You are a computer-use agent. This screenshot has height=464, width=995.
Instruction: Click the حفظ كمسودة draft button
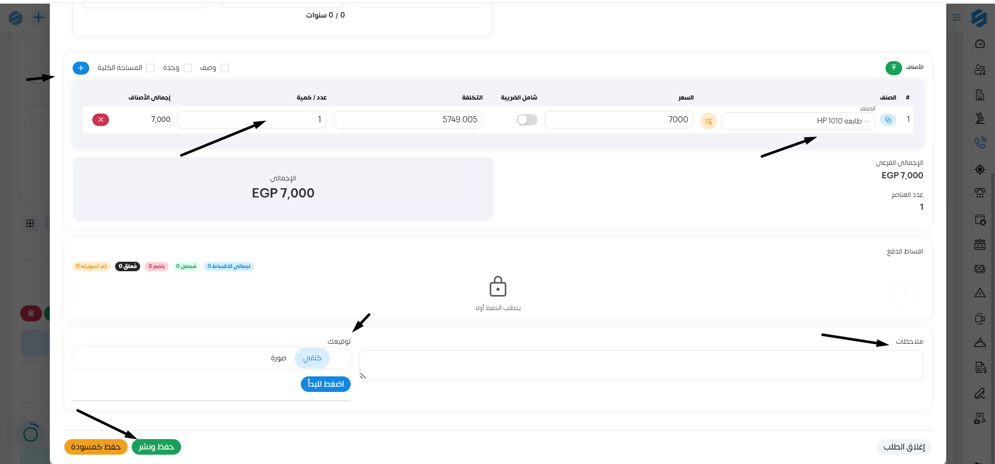(x=96, y=447)
